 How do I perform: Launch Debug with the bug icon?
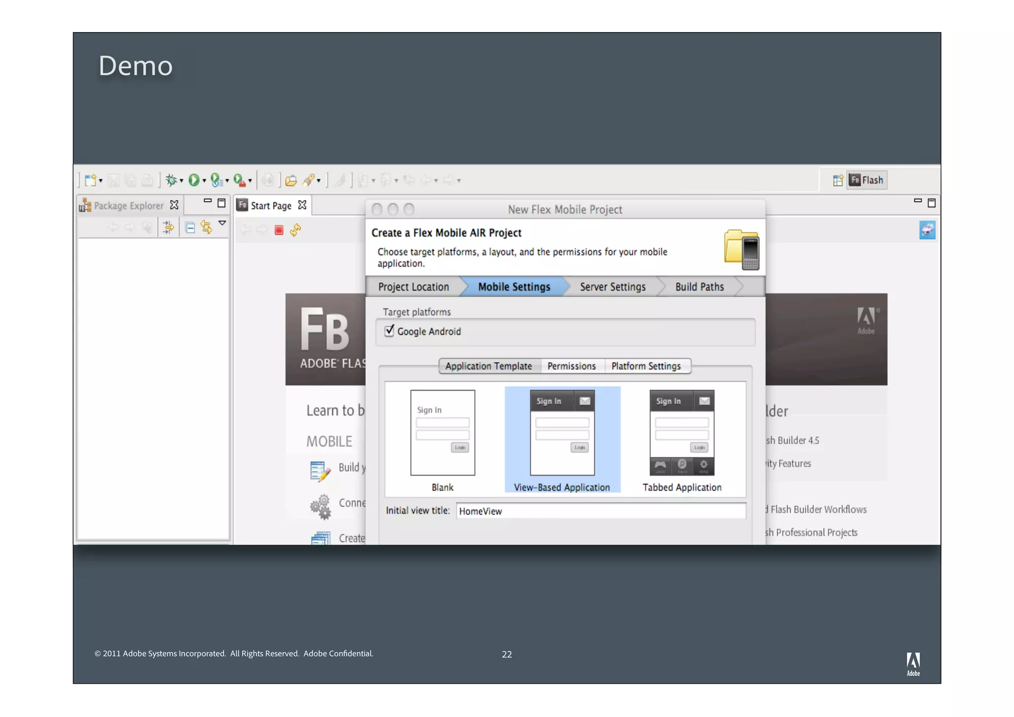click(171, 180)
